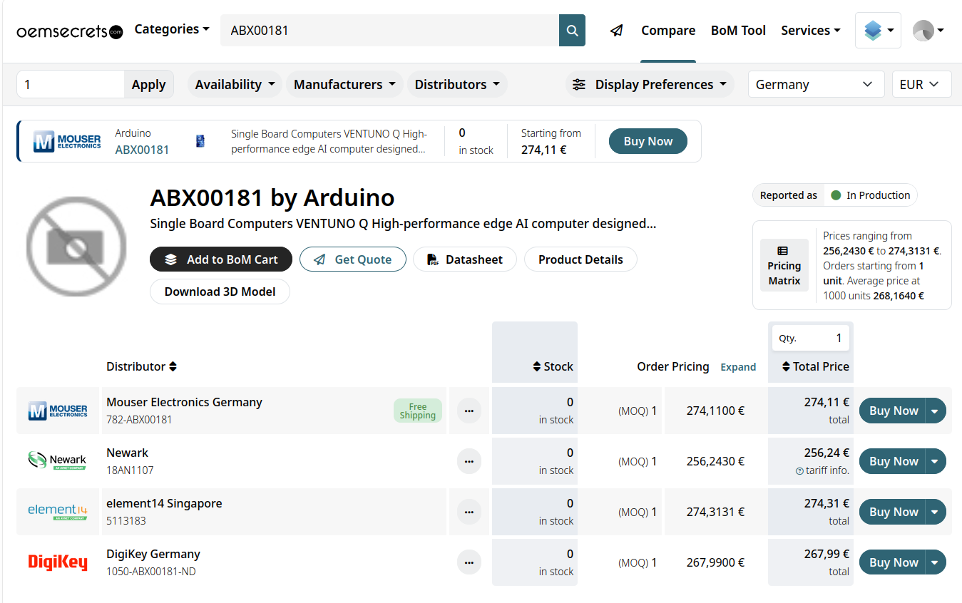Click the 256,2430 € Newark unit price
This screenshot has width=962, height=603.
[715, 461]
